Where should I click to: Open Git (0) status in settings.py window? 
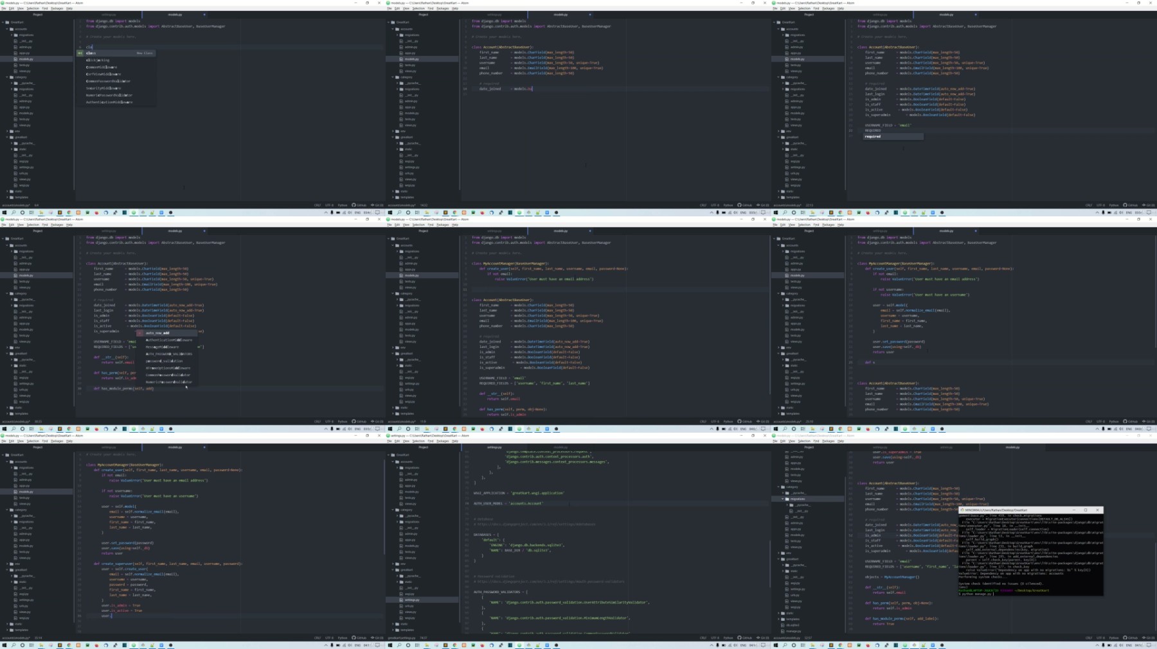tap(762, 638)
